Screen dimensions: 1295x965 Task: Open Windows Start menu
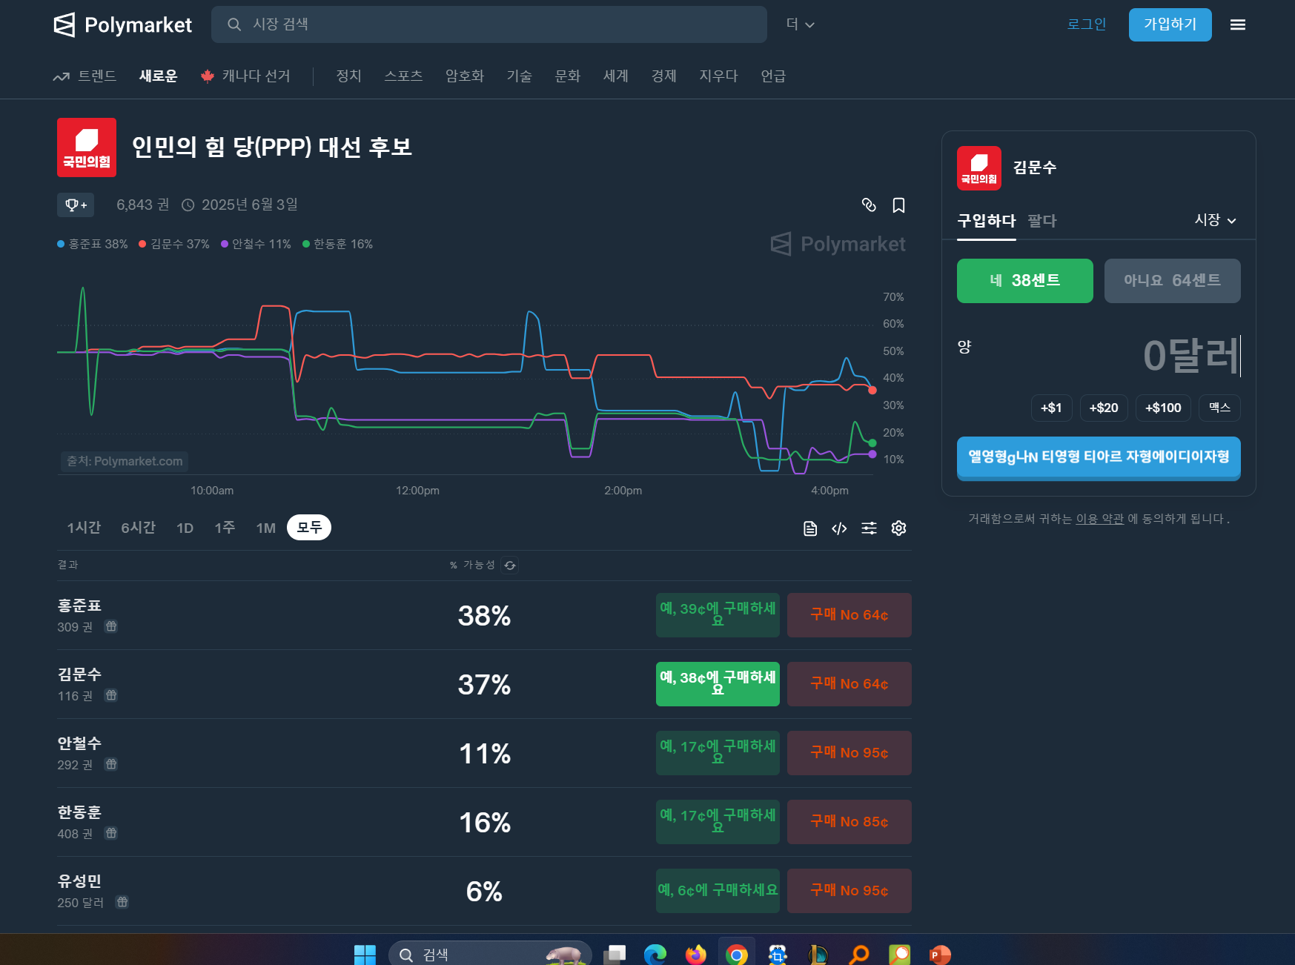pos(365,955)
